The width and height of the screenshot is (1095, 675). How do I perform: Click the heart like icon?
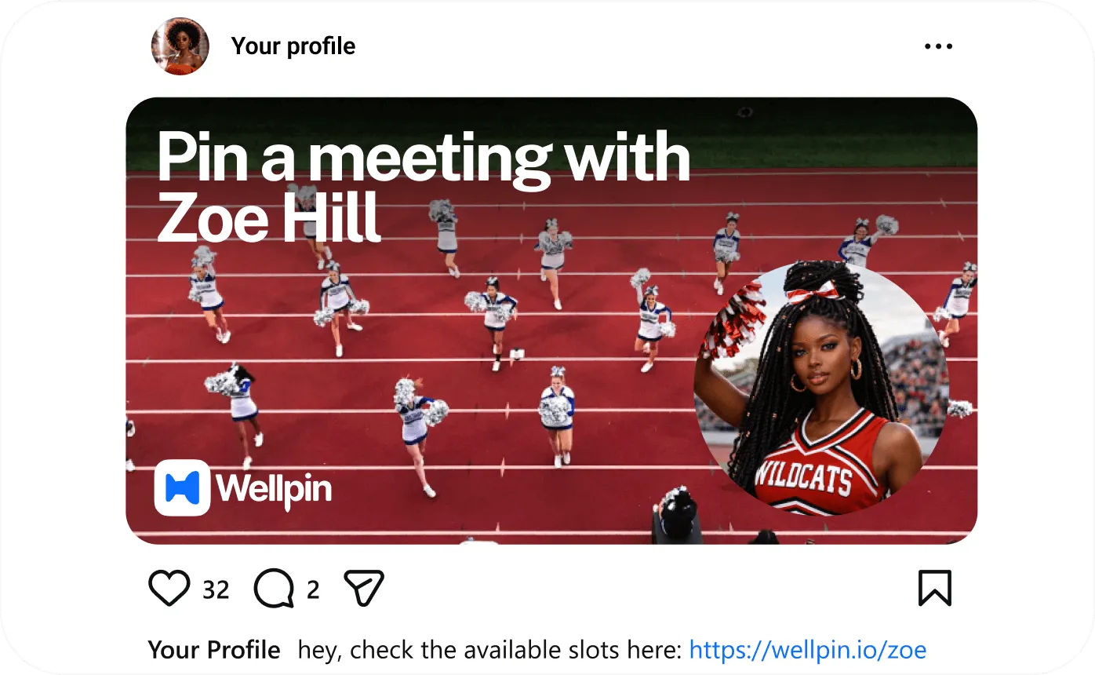click(x=169, y=589)
